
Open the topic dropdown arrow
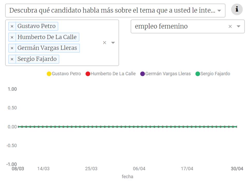click(x=239, y=26)
